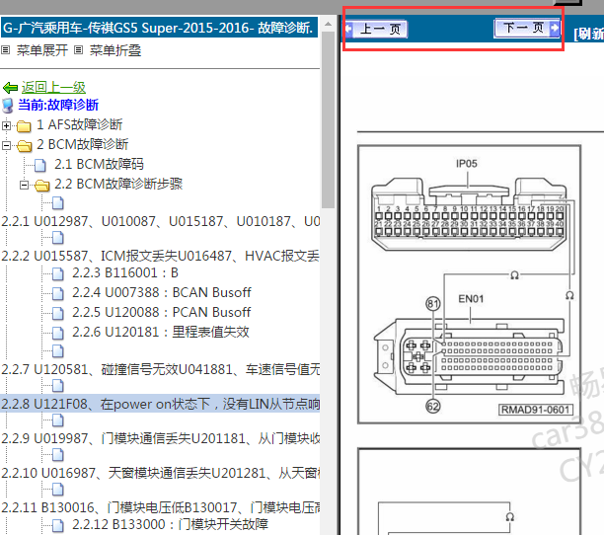The height and width of the screenshot is (535, 604).
Task: Click page icon of 2.2.3 B116001
Action: tap(58, 273)
